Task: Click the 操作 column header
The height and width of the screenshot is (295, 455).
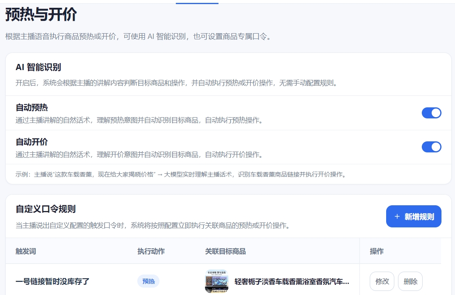Action: point(377,251)
